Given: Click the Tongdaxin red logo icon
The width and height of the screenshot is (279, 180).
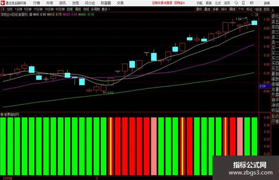Looking at the screenshot, I should (x=2, y=3).
